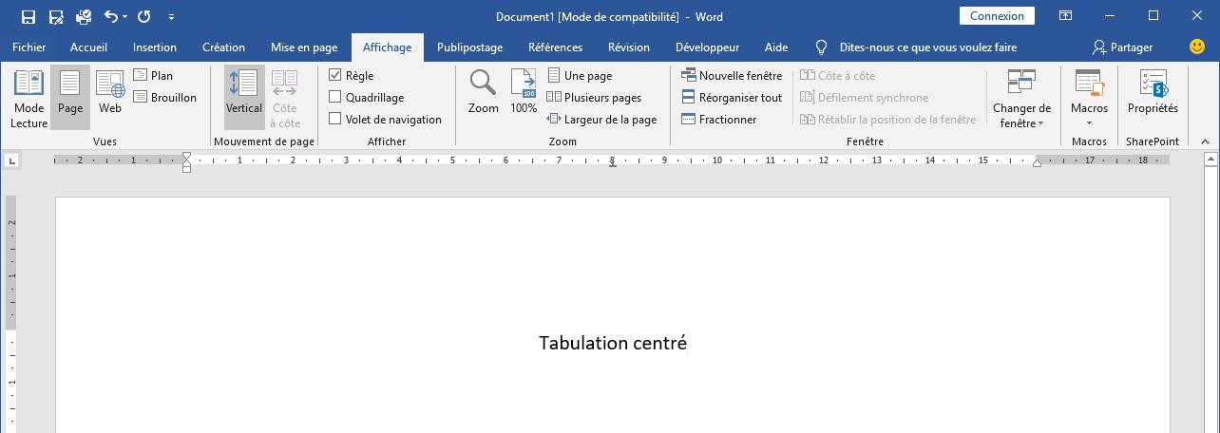1220x433 pixels.
Task: Click Nouvelle fenêtre icon
Action: pyautogui.click(x=690, y=76)
